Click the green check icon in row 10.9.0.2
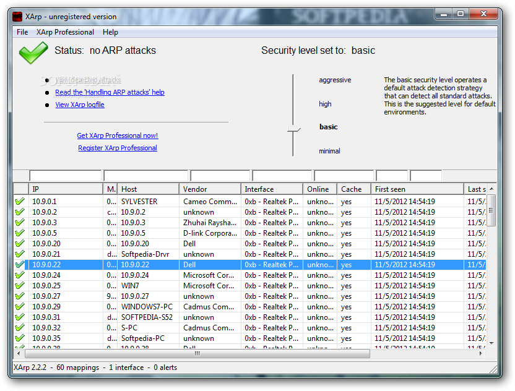515x391 pixels. 20,212
